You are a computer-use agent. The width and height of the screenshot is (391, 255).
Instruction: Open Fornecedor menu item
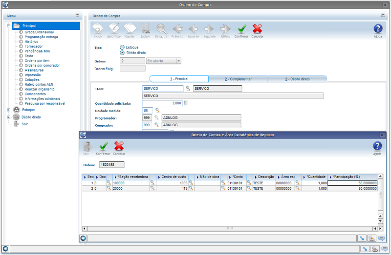tap(33, 46)
